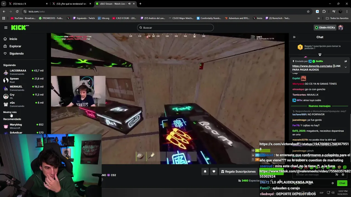Image resolution: width=351 pixels, height=197 pixels.
Task: Open 'Siguiendo - Twitch' bookmark
Action: click(84, 18)
